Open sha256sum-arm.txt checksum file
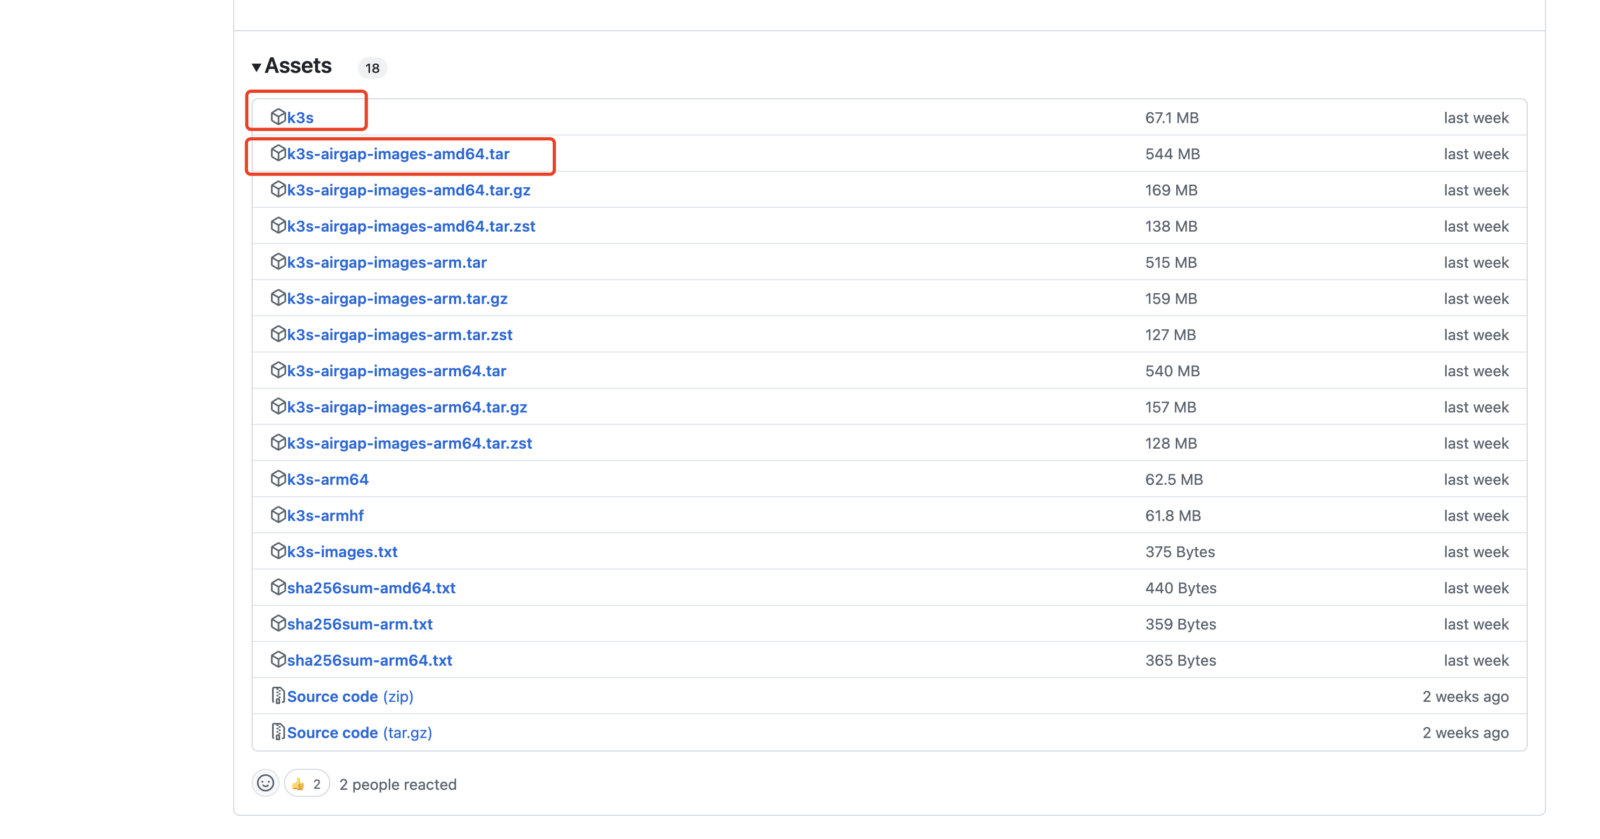This screenshot has width=1600, height=839. tap(360, 624)
